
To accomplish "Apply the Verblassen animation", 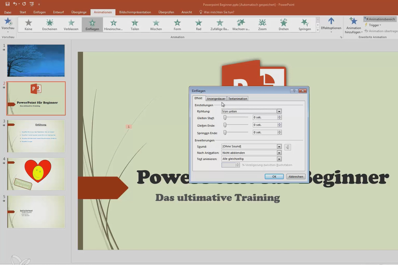I will click(71, 25).
